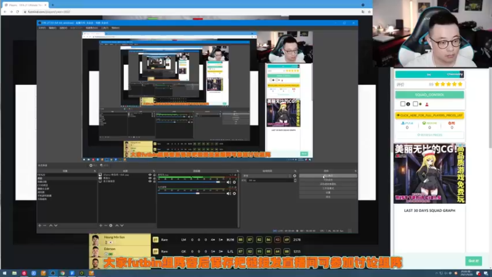Screen dimensions: 492x277
Task: Select the PC price platform icon
Action: coord(452,124)
